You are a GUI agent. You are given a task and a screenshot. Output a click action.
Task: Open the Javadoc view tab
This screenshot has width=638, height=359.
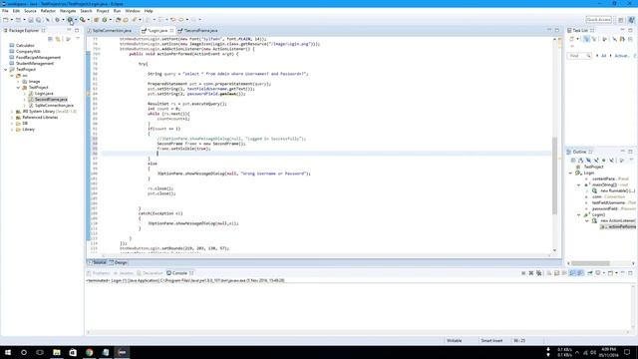[x=124, y=273]
